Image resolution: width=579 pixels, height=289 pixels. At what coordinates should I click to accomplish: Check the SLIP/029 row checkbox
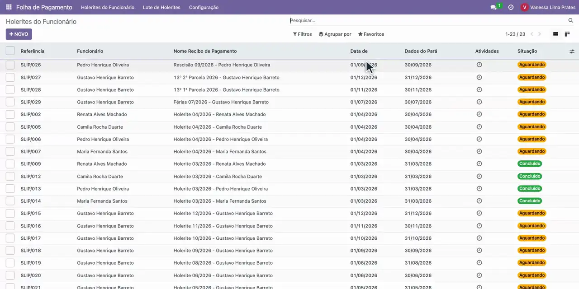pos(10,102)
